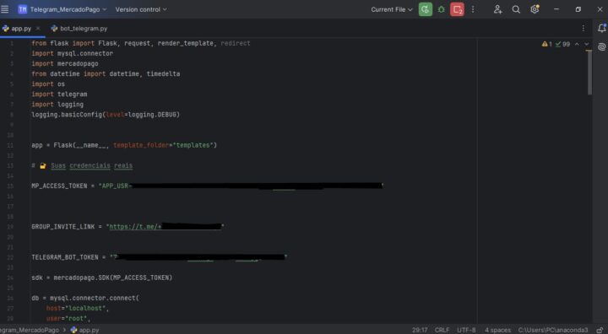Screen dimensions: 608x334
Task: Click the user="root" argument
Action: tap(68, 319)
